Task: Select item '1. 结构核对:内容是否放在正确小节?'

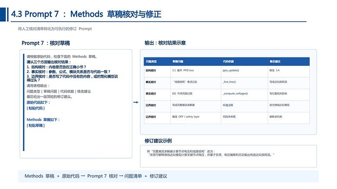Action: point(57,67)
